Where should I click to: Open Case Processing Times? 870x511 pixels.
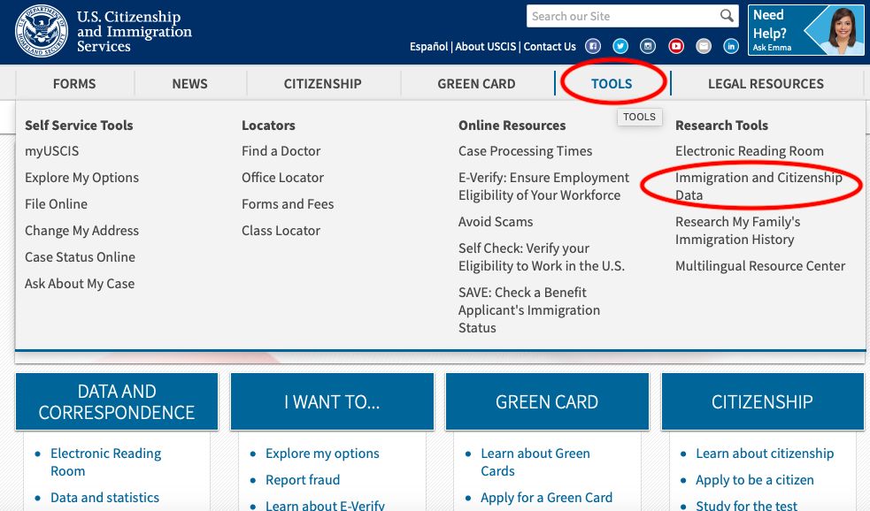(x=525, y=151)
